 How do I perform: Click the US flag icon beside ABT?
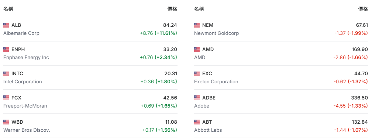click(197, 122)
